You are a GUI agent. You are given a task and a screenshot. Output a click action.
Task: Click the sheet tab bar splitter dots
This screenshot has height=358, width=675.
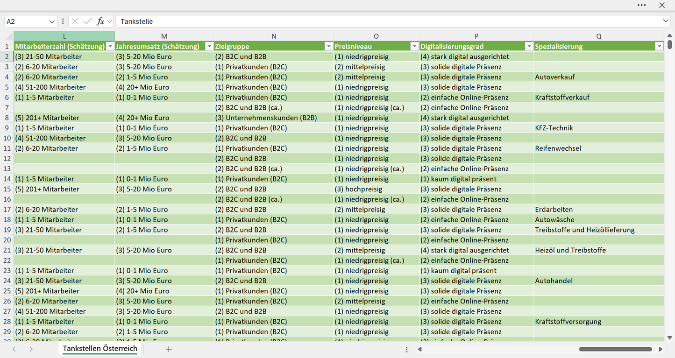point(406,349)
